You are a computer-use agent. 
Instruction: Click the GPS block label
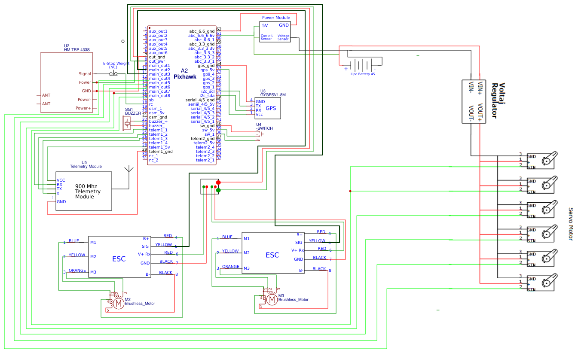point(271,108)
